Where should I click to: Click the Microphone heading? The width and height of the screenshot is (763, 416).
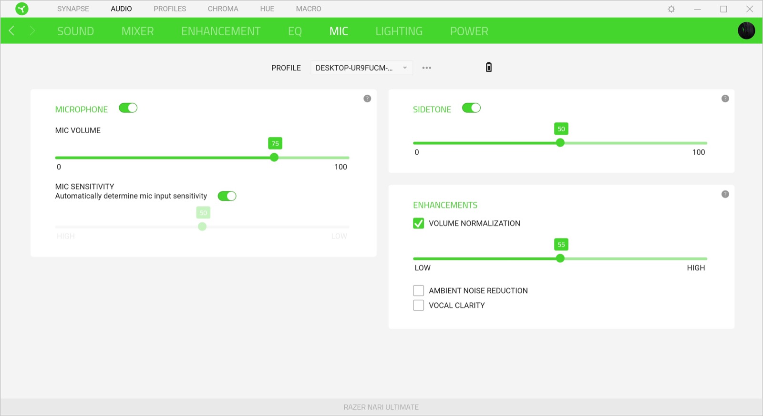click(x=82, y=109)
